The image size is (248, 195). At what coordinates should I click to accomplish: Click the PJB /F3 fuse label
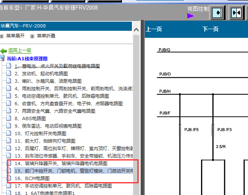[x=224, y=130]
